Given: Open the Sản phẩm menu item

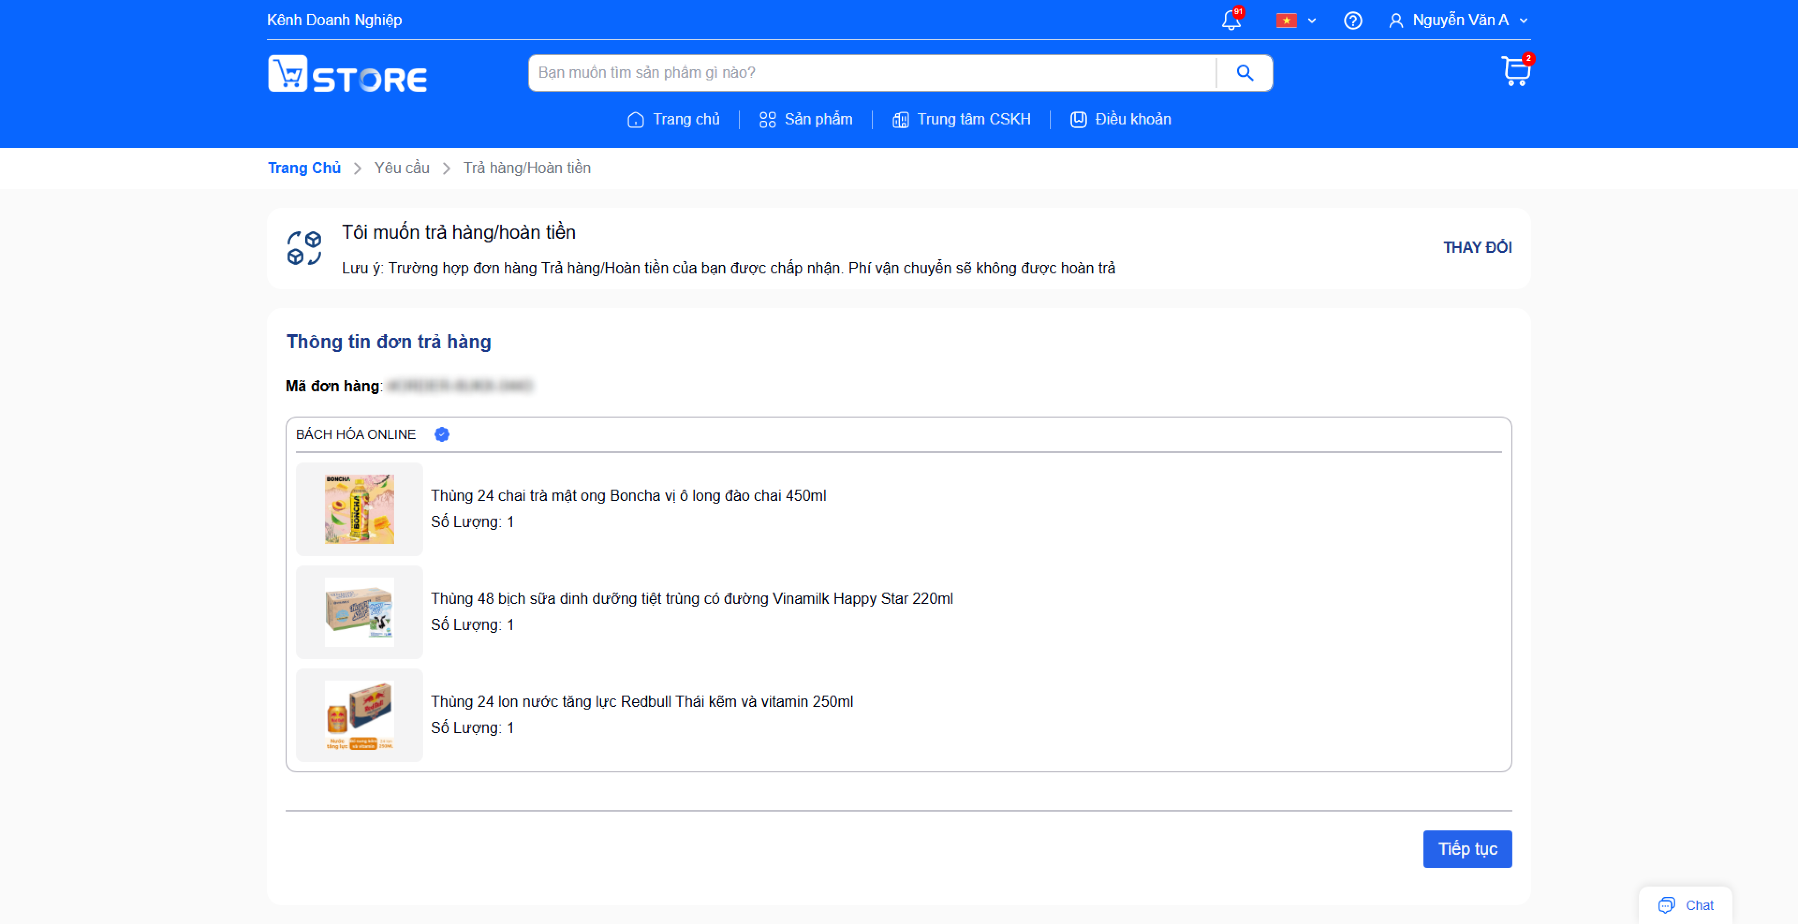Looking at the screenshot, I should click(805, 119).
